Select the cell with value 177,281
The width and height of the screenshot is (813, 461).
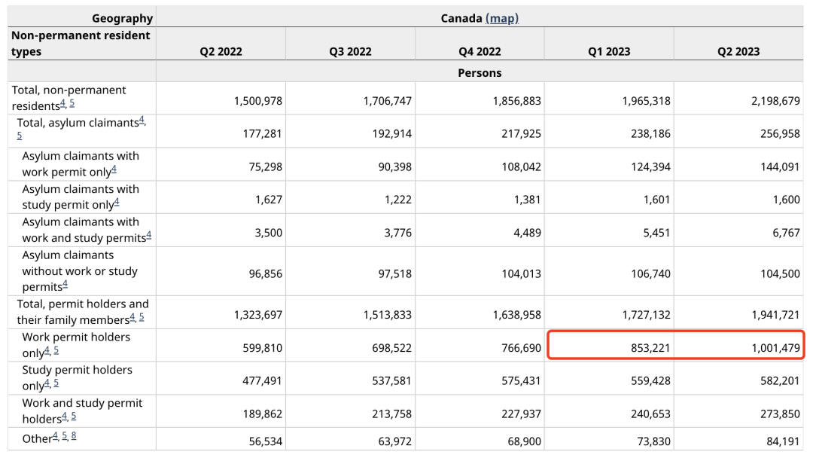tap(221, 131)
